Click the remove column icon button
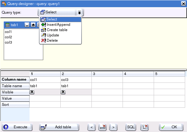This screenshot has height=132, width=187. pyautogui.click(x=102, y=127)
